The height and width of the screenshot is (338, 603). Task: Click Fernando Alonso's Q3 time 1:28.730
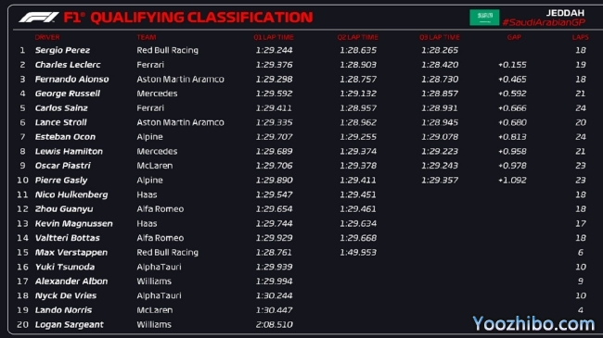pos(440,79)
